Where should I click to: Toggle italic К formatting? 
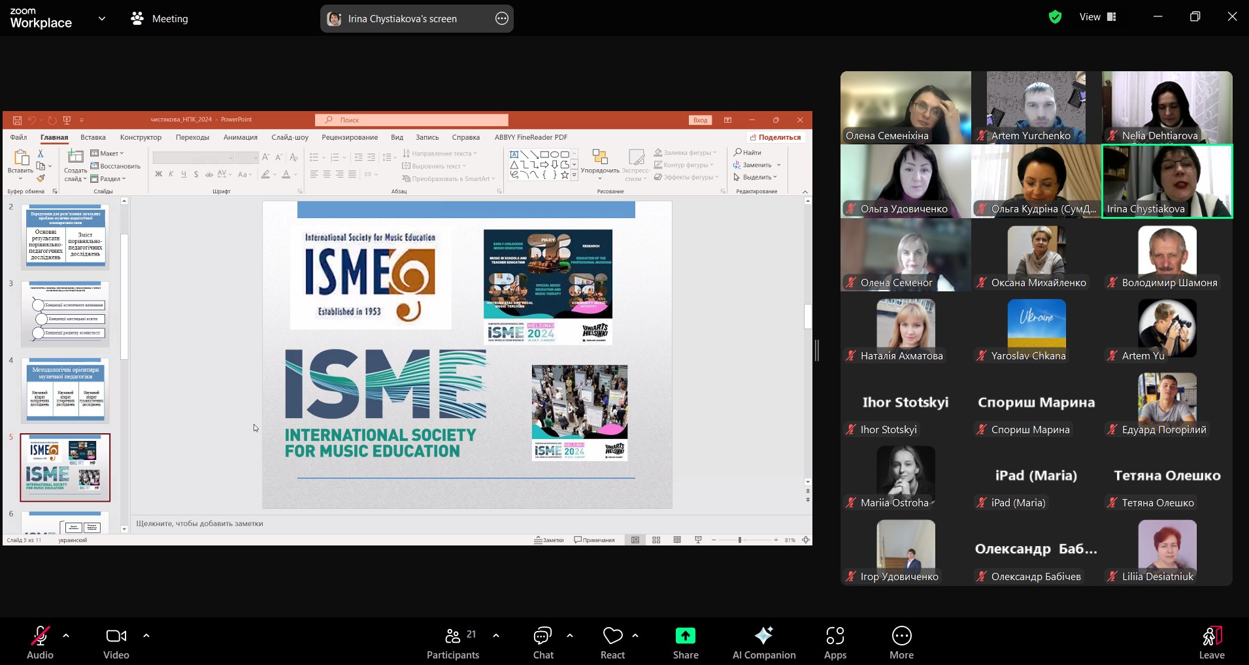171,174
